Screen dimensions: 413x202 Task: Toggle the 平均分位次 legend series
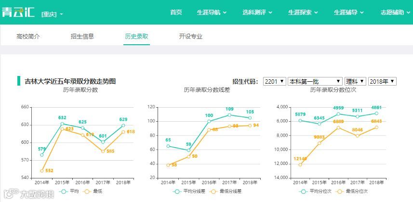(315, 191)
